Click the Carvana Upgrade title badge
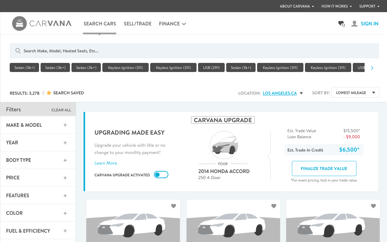 pyautogui.click(x=223, y=120)
